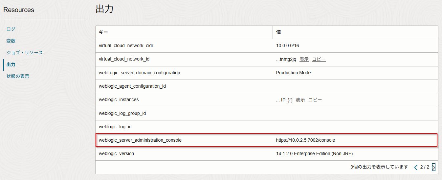Viewport: 442px width, 180px height.
Task: Go to previous outputs page chevron
Action: tap(416, 167)
